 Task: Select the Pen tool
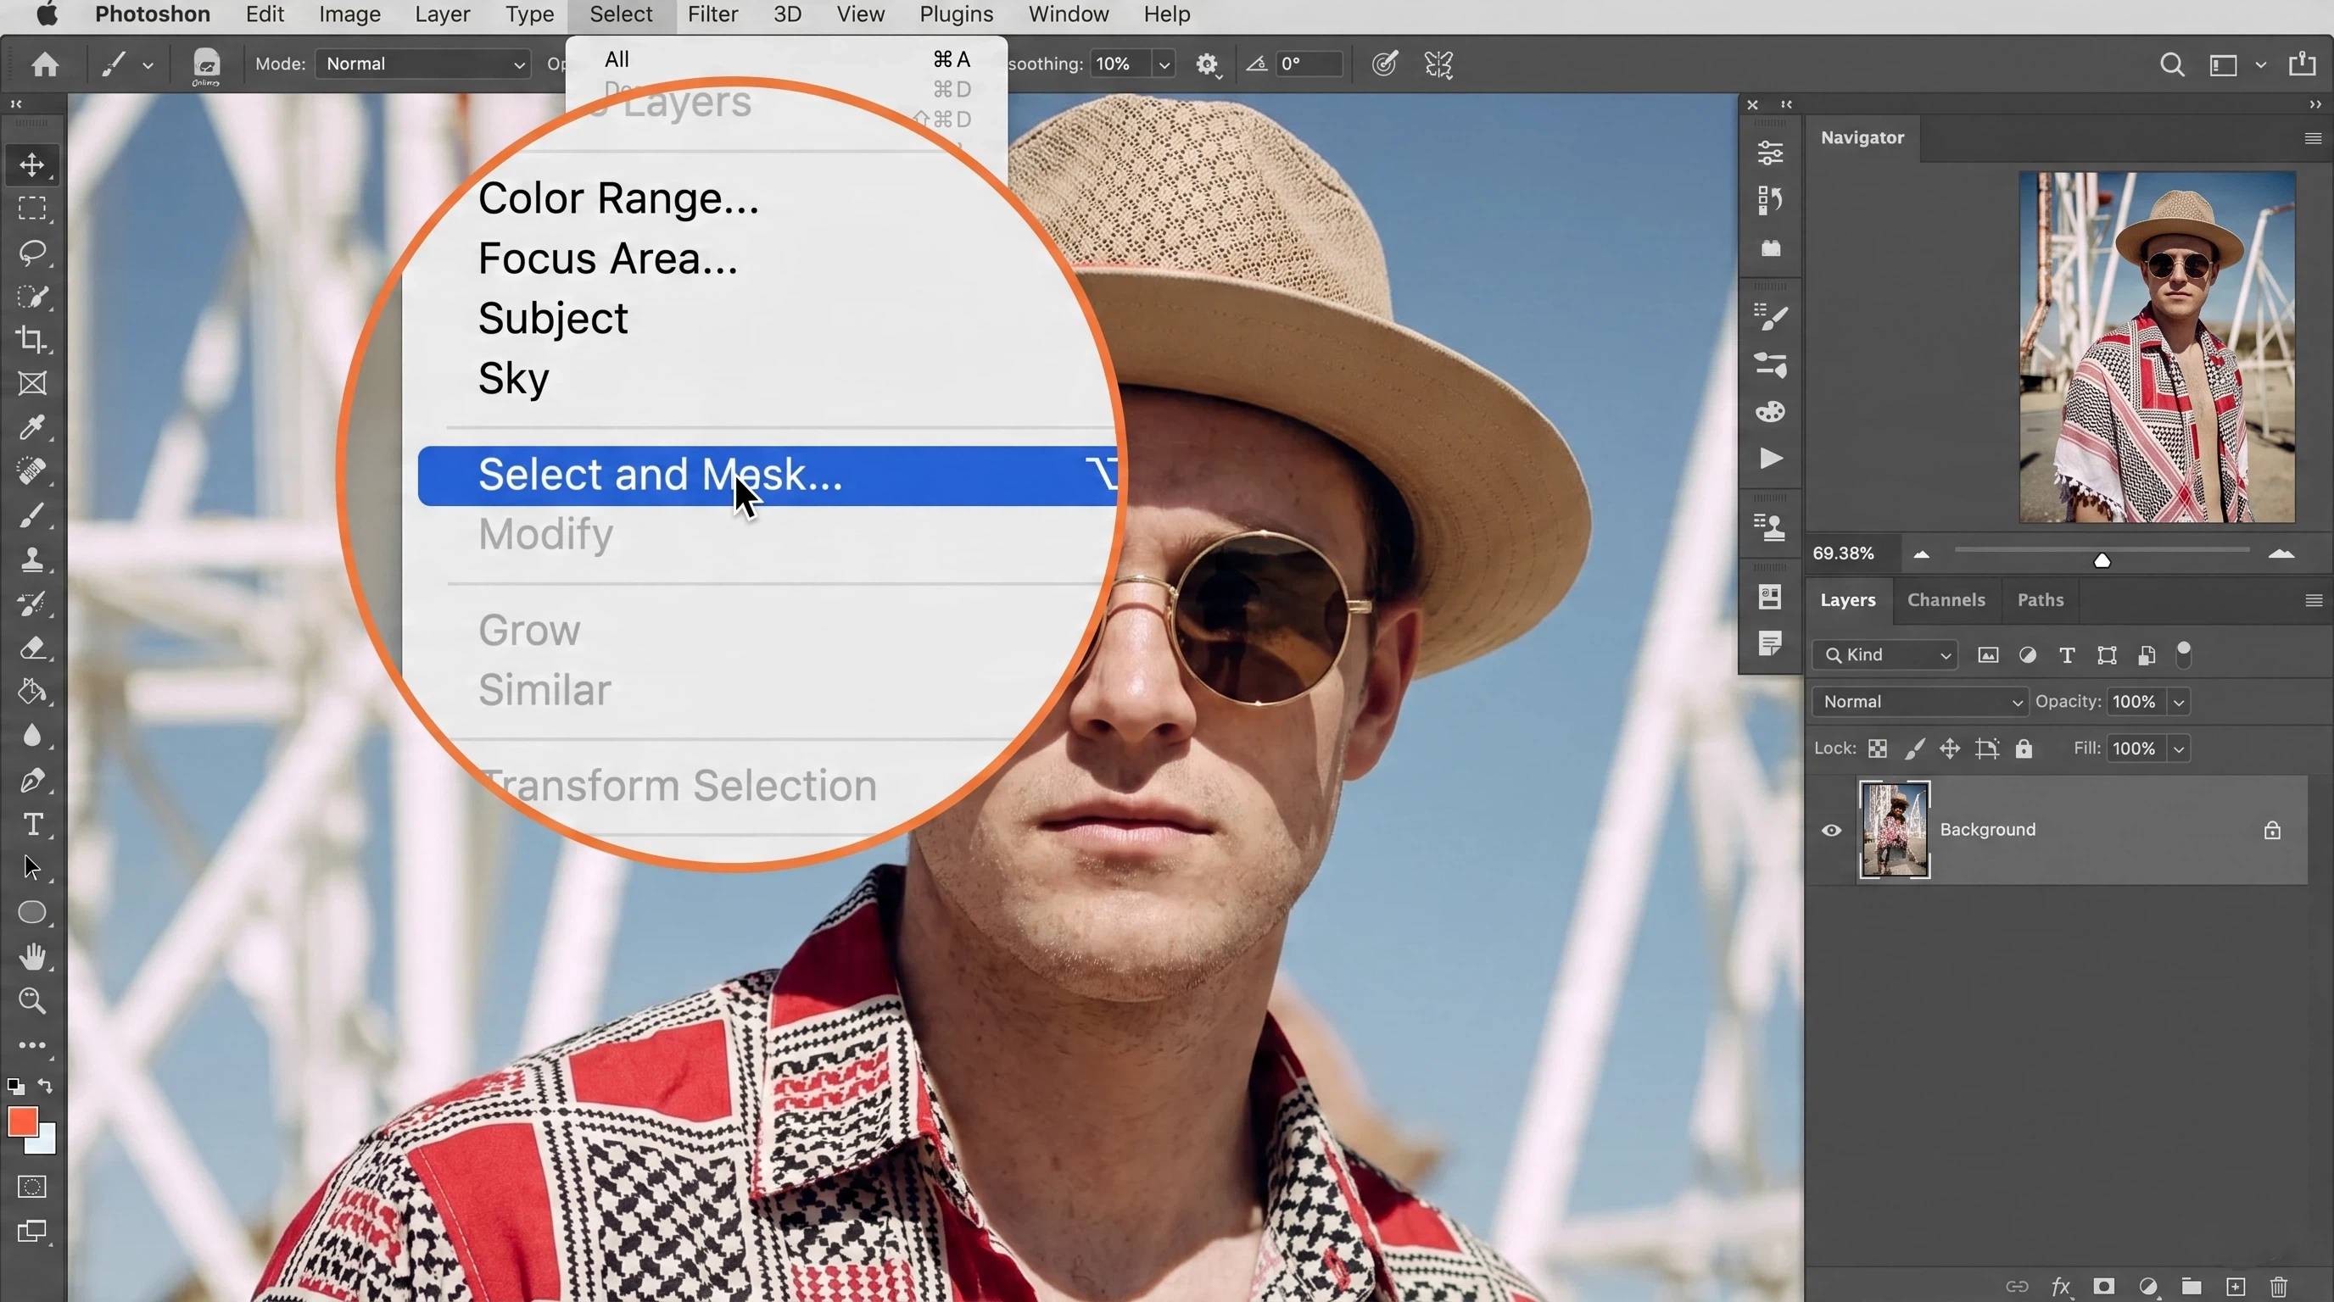32,781
